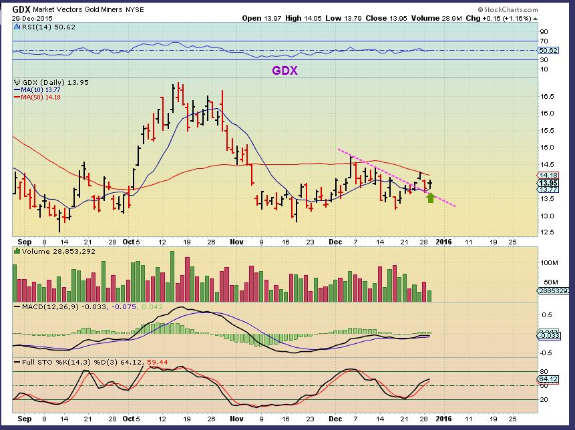Click the green buy arrow marker under the trendline
This screenshot has height=430, width=575.
431,198
